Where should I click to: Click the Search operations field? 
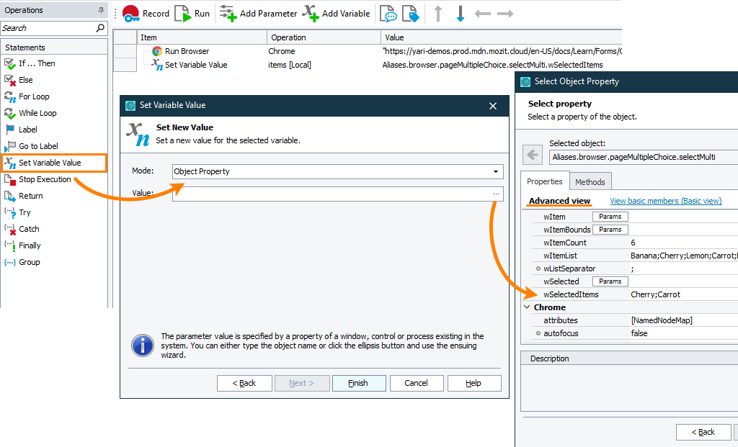click(x=48, y=28)
